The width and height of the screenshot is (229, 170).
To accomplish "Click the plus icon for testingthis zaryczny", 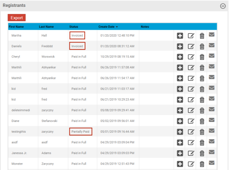I will (180, 132).
